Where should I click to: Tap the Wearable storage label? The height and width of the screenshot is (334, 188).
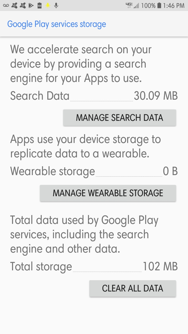(52, 172)
